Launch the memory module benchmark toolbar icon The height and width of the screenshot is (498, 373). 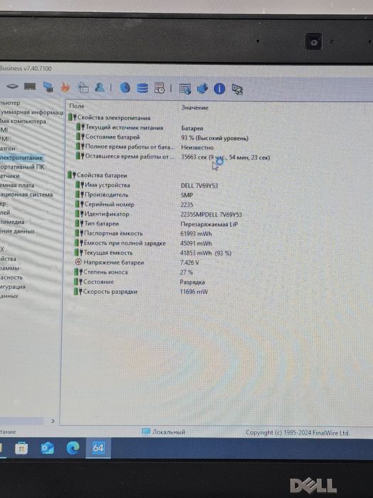[30, 86]
